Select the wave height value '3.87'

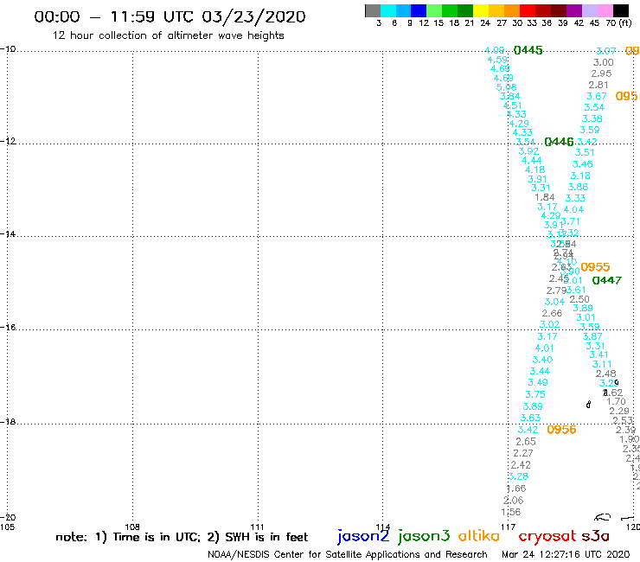pos(592,336)
